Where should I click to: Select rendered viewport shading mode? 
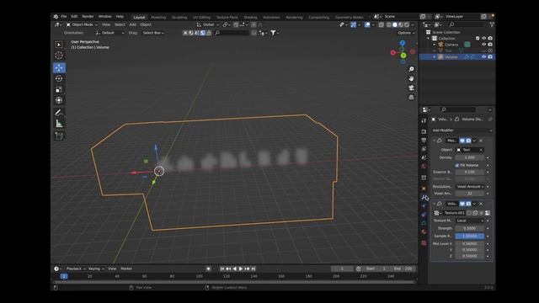pyautogui.click(x=407, y=24)
